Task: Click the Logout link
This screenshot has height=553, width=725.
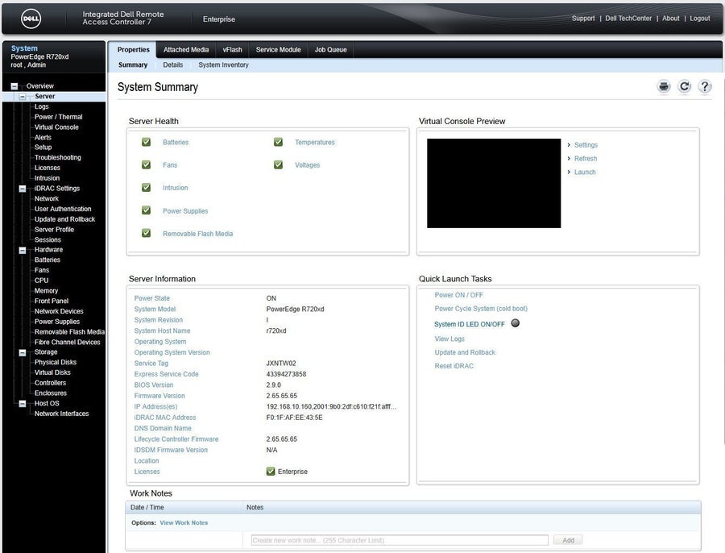Action: (699, 19)
